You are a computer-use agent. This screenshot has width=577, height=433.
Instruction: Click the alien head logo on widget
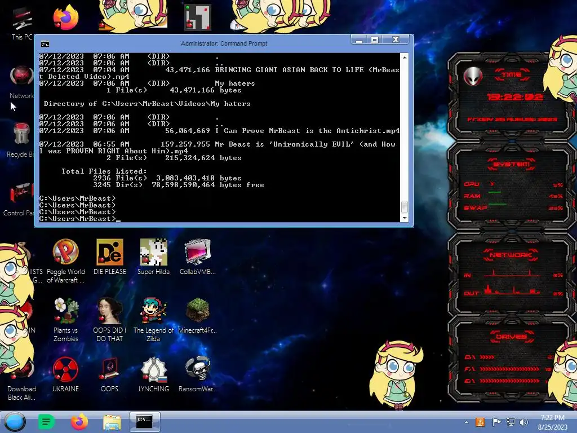[473, 77]
